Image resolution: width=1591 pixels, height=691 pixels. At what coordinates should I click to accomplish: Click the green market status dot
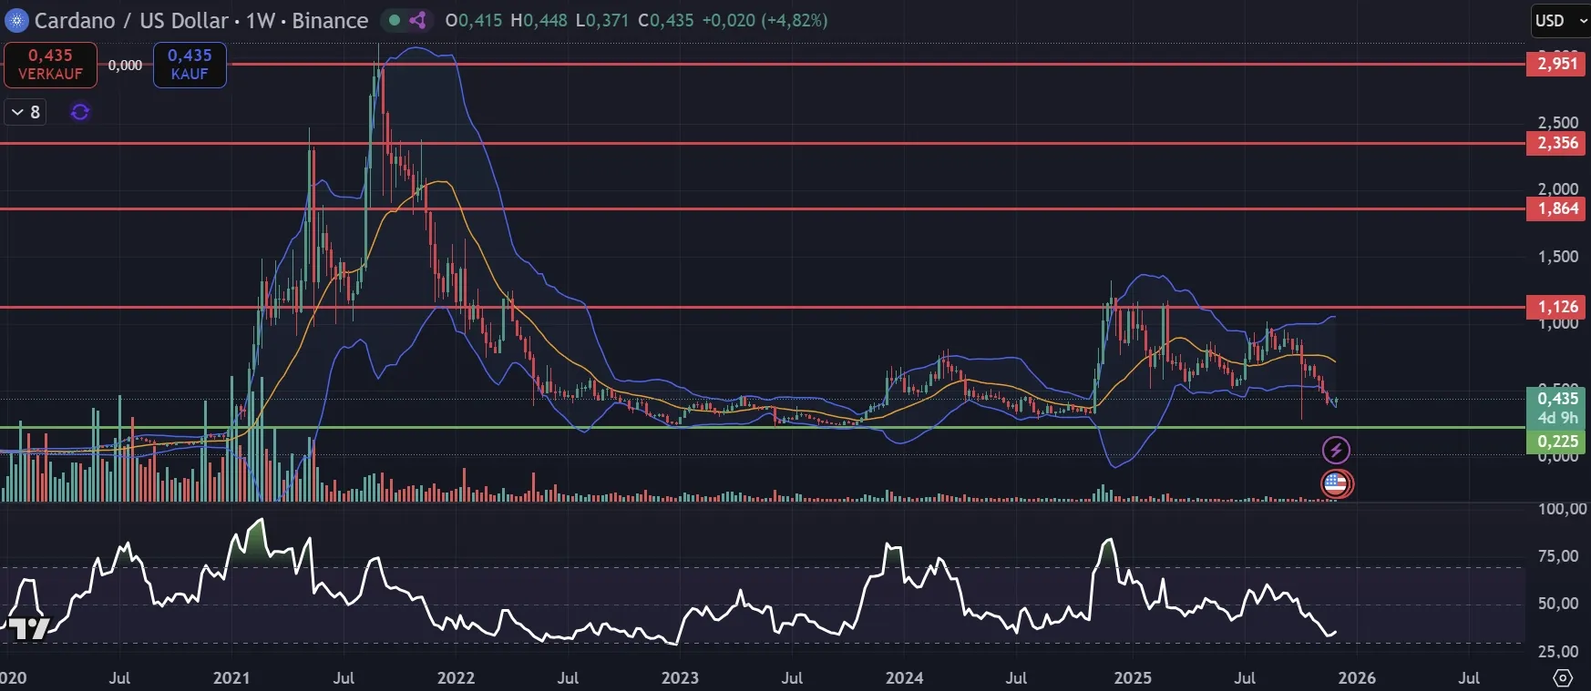coord(395,20)
